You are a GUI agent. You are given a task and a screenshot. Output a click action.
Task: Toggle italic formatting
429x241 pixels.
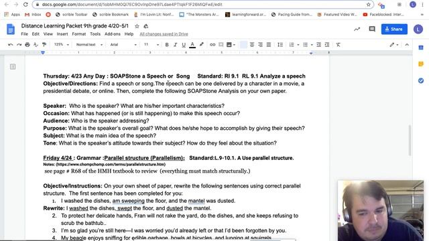(x=175, y=45)
